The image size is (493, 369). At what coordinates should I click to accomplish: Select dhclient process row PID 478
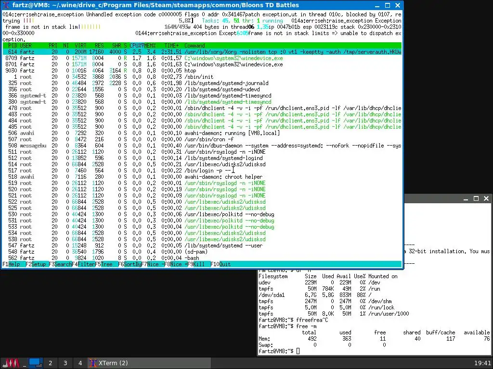(x=202, y=108)
